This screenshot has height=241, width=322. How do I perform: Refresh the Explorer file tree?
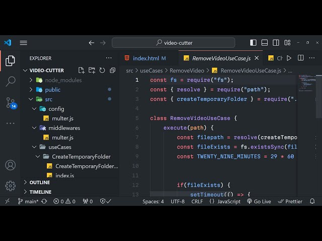tap(102, 70)
